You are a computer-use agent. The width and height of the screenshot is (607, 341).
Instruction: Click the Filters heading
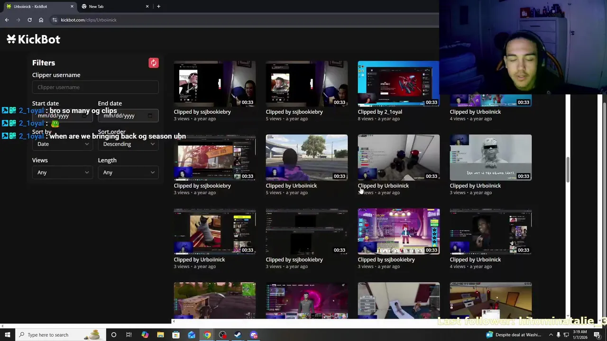pos(44,63)
